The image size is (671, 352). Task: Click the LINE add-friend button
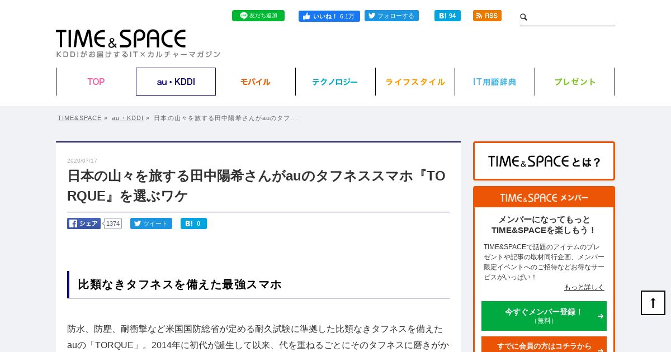point(258,16)
